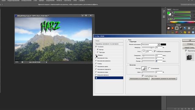
Task: Expand the collapsed panel dock double-arrow
Action: point(165,8)
